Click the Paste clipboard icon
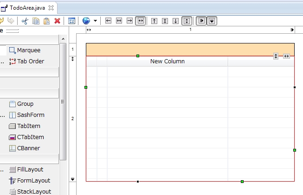The height and width of the screenshot is (195, 303). click(x=46, y=21)
